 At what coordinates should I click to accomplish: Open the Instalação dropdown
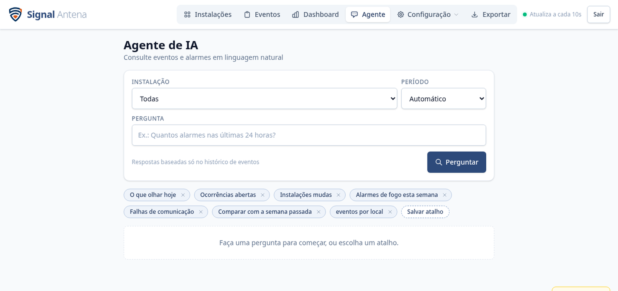264,99
